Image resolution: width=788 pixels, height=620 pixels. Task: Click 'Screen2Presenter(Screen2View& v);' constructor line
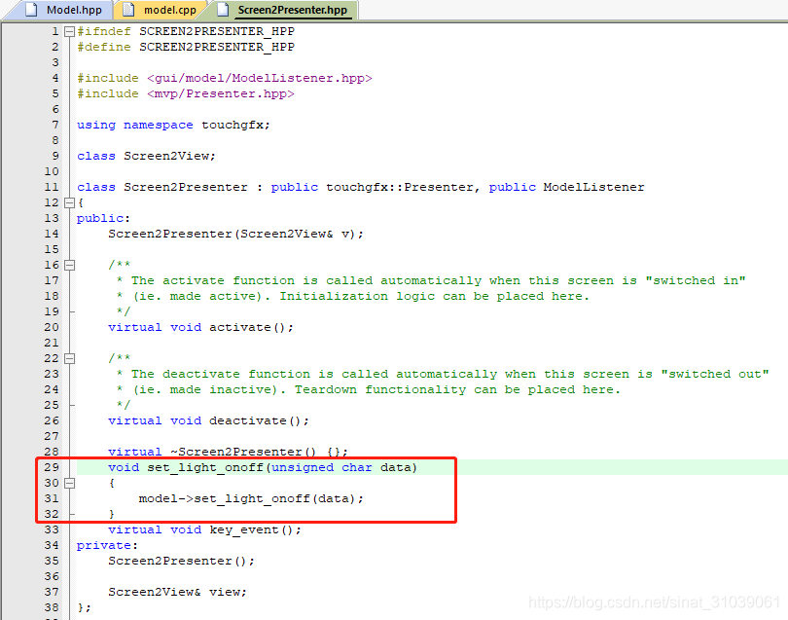click(235, 234)
